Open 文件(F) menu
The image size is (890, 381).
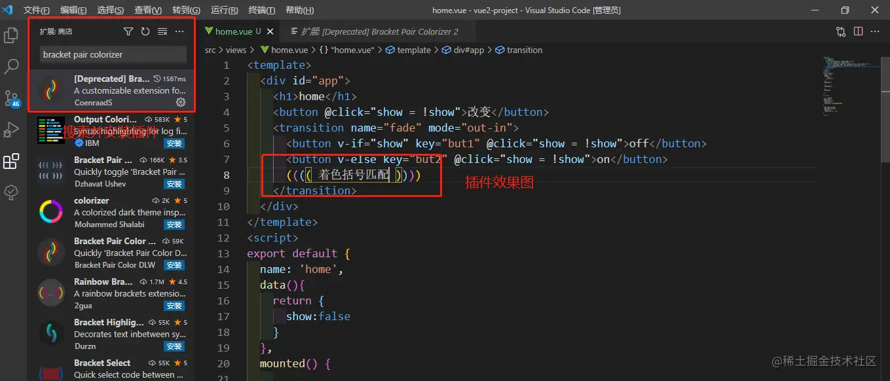[37, 10]
